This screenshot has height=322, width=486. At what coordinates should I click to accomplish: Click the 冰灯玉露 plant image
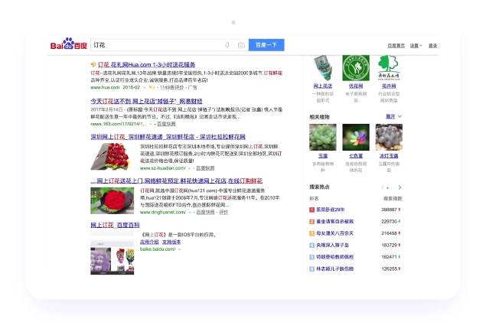pos(389,137)
